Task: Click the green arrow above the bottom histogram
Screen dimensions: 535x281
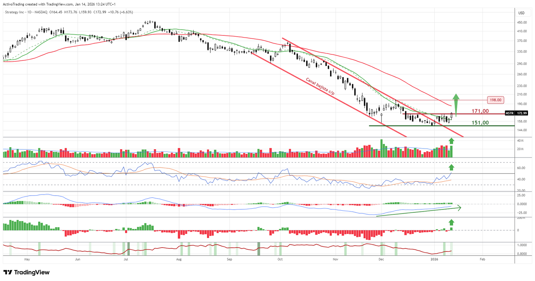Action: tap(451, 222)
